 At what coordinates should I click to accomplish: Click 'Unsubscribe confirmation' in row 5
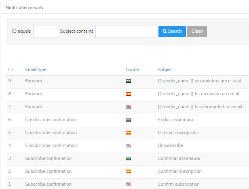click(51, 132)
